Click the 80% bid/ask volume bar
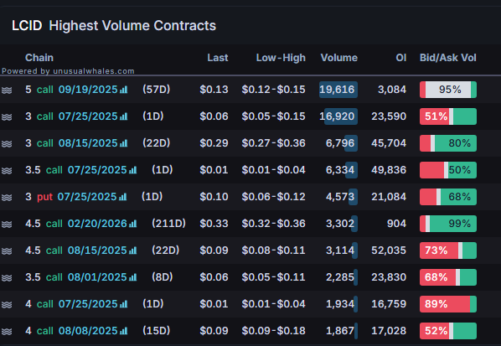The image size is (501, 346). pos(448,143)
